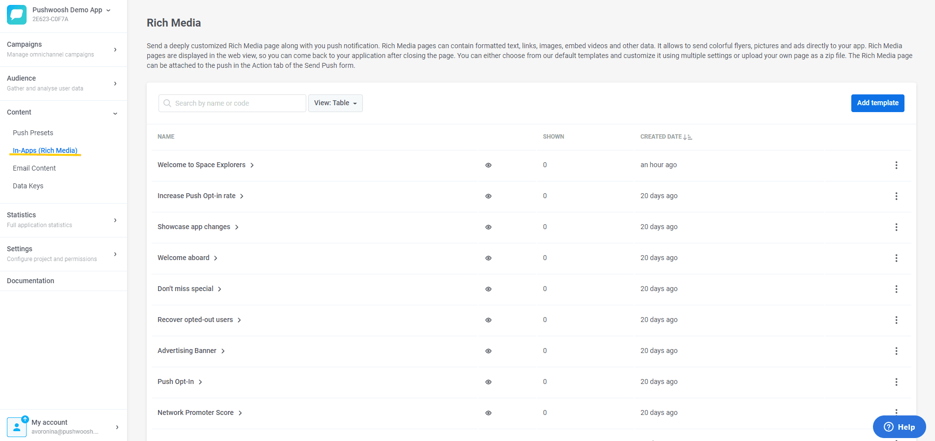The height and width of the screenshot is (441, 935).
Task: Open three-dot menu for Welcome to Space Explorers
Action: pyautogui.click(x=896, y=165)
